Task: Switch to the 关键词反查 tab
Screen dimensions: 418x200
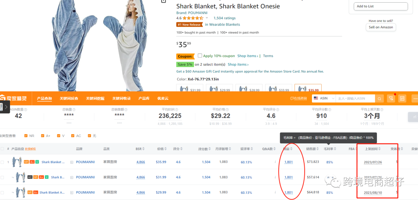Action: click(69, 99)
